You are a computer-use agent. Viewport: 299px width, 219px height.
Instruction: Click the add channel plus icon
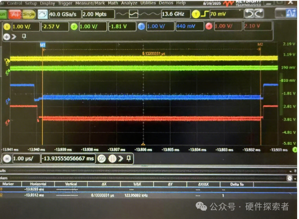7,37
